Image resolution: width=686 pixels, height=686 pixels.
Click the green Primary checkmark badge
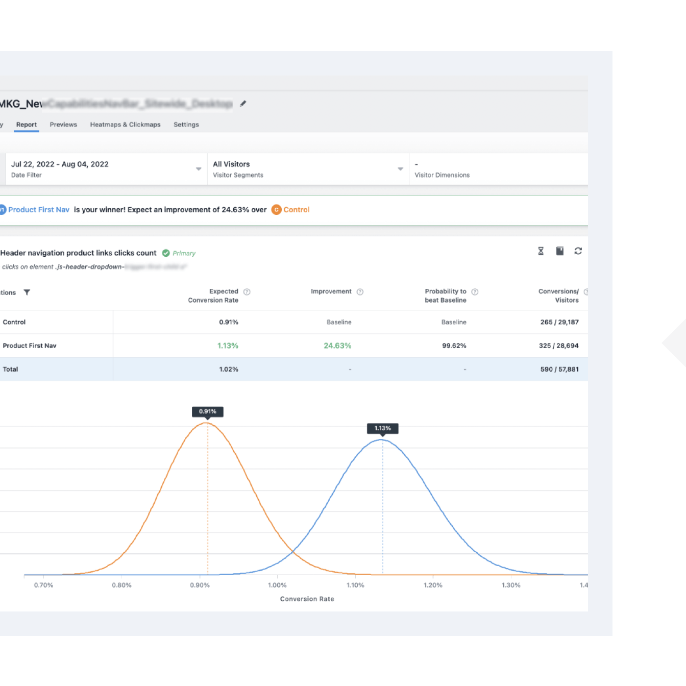(x=166, y=253)
